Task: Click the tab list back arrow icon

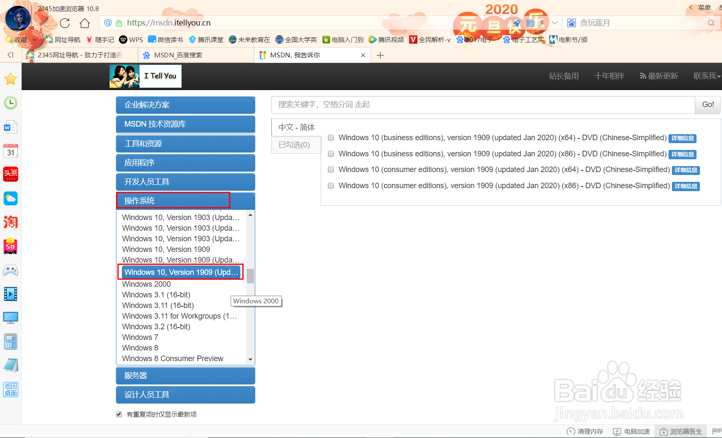Action: [x=11, y=55]
